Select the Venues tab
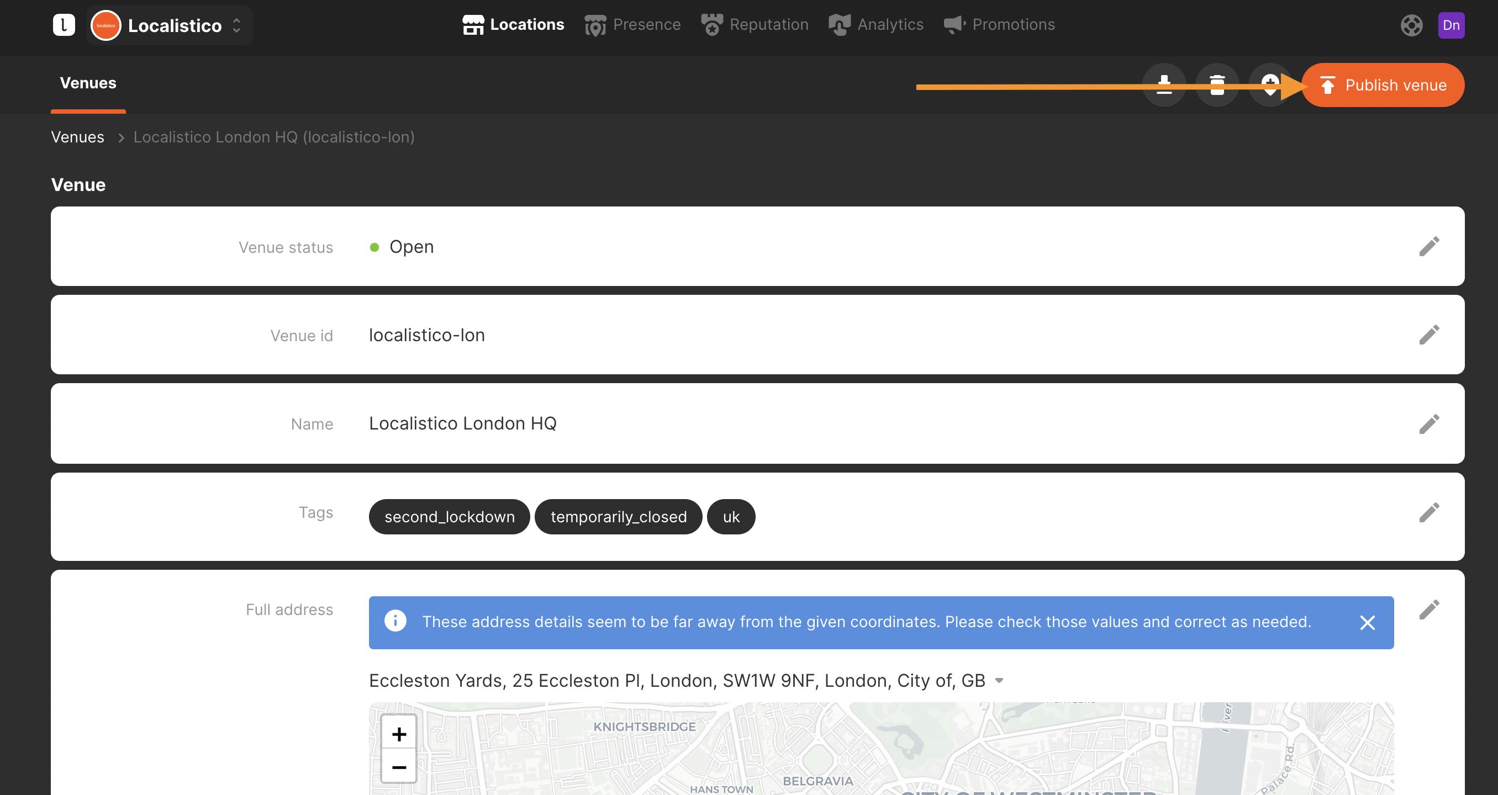The image size is (1498, 795). coord(88,83)
